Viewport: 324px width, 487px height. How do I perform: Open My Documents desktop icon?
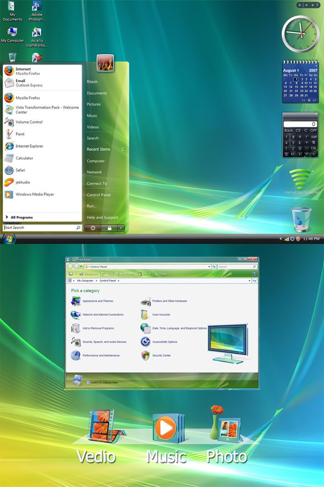(x=12, y=11)
